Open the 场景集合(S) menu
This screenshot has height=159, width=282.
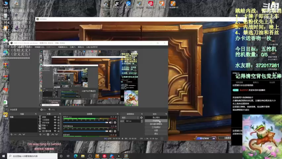tap(63, 47)
